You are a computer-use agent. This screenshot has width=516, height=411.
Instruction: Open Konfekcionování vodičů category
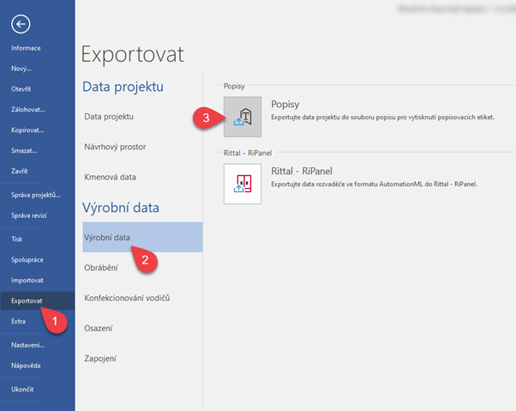point(128,298)
